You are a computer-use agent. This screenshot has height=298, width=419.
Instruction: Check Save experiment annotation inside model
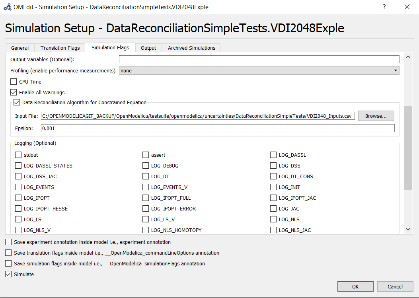8,242
